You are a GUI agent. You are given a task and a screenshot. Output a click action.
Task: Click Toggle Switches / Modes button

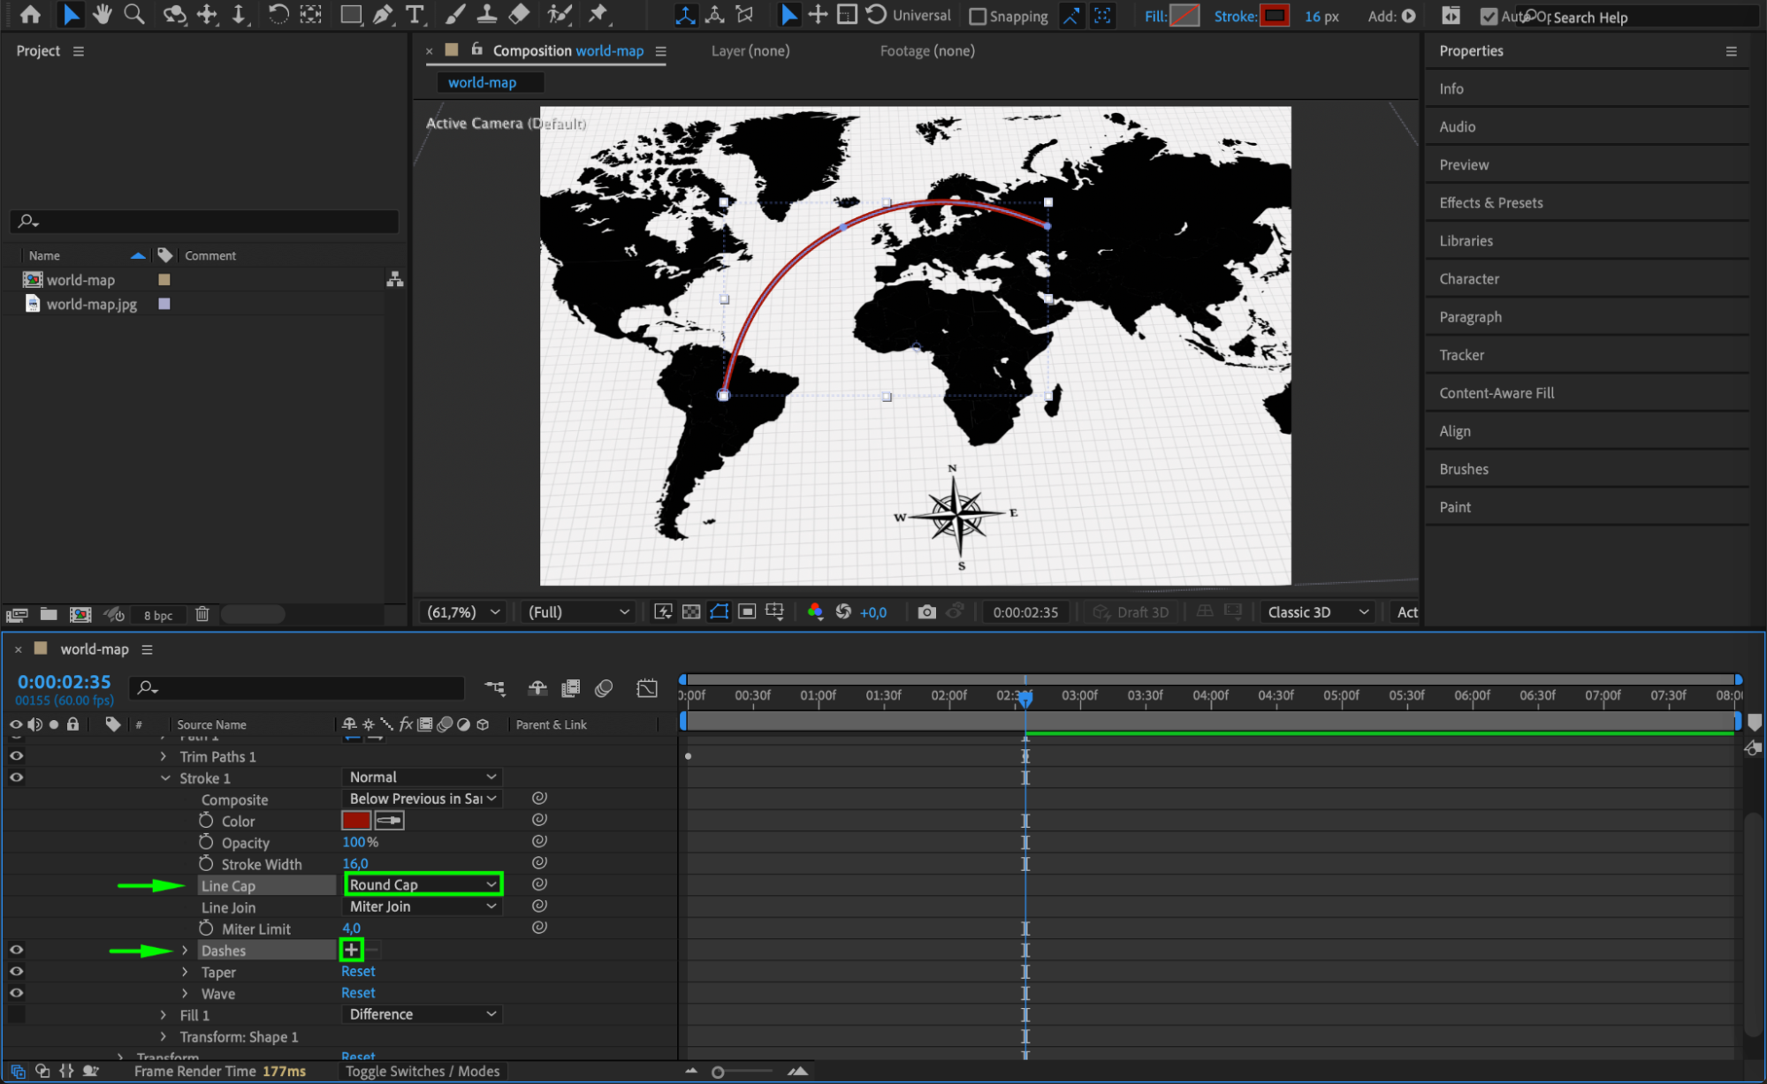[x=422, y=1071]
